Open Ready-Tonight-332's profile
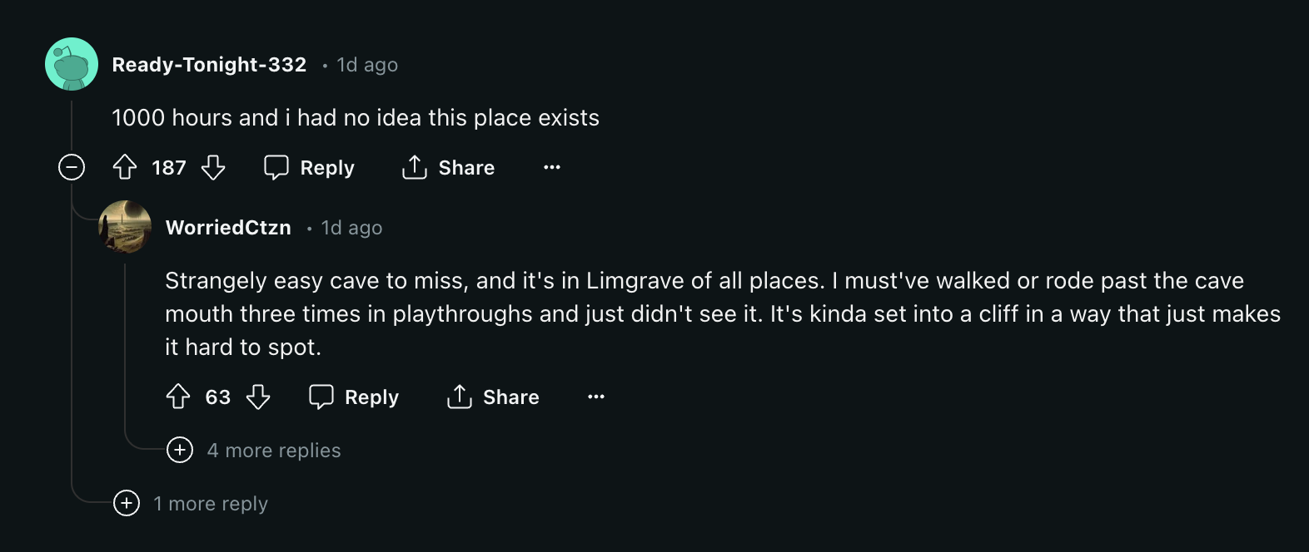1309x552 pixels. click(x=209, y=64)
